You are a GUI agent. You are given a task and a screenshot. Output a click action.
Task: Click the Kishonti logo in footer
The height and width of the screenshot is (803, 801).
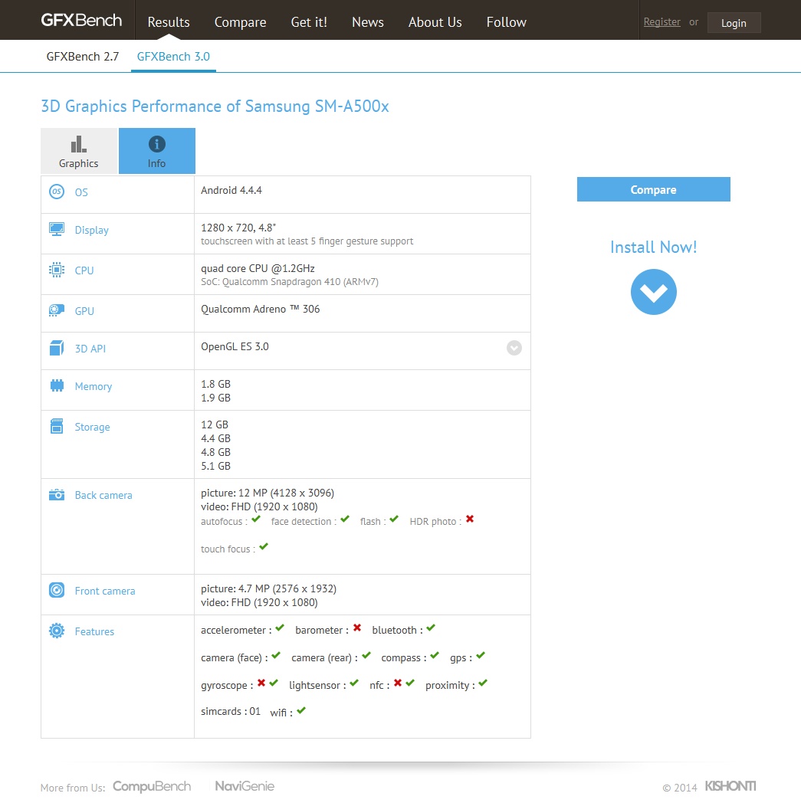(730, 786)
